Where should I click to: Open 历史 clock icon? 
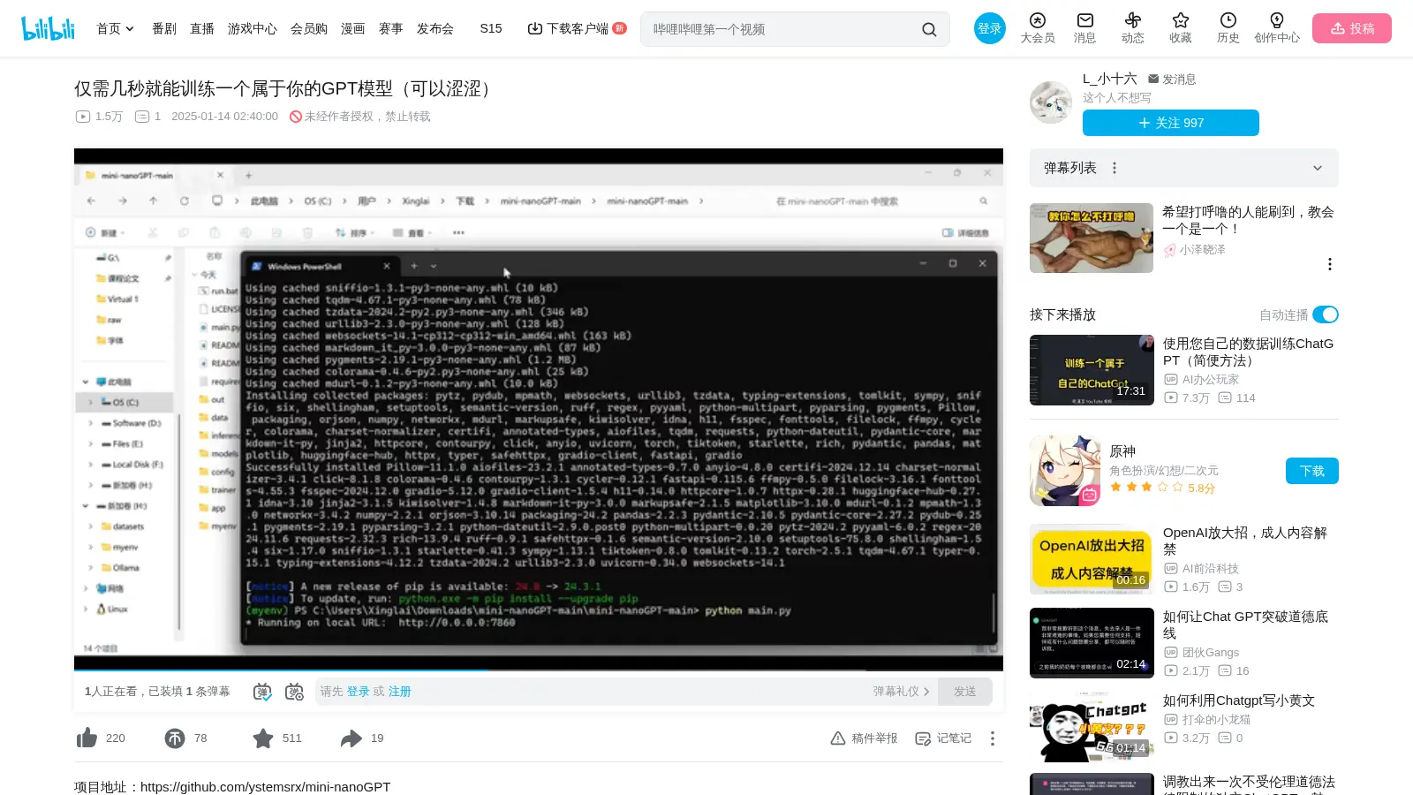1228,28
